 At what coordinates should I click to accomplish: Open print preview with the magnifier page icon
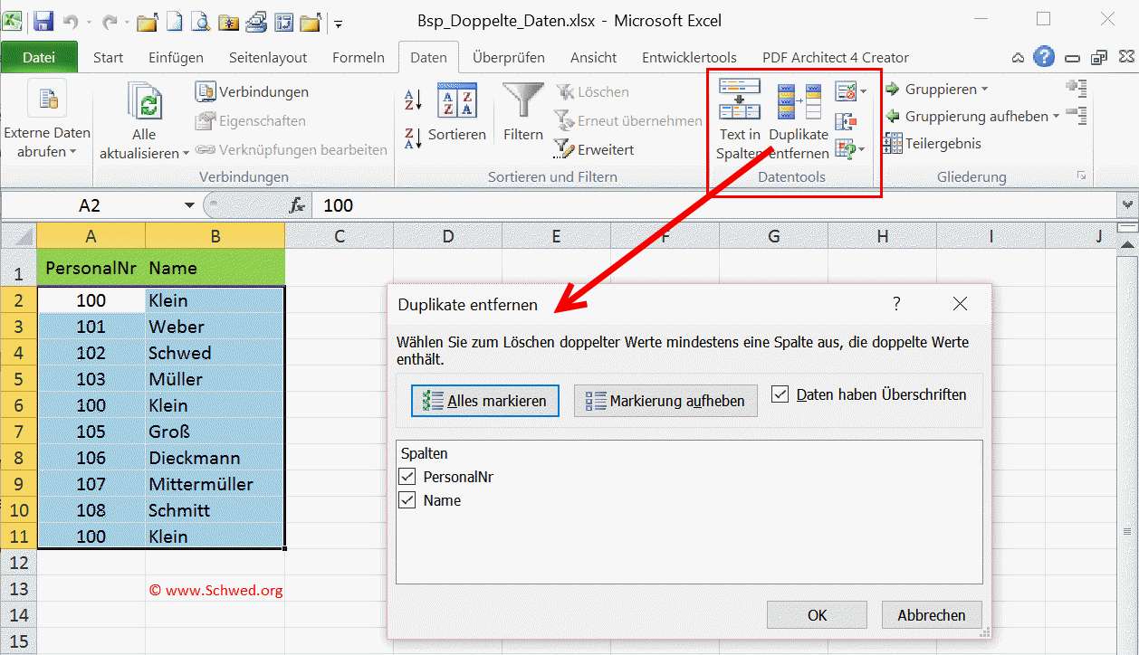(x=201, y=22)
